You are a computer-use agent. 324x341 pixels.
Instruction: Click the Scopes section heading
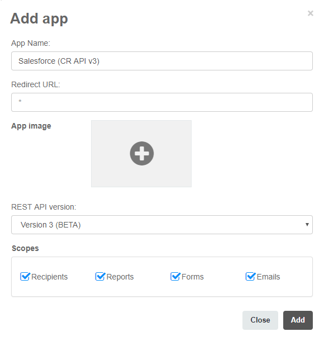tap(25, 248)
